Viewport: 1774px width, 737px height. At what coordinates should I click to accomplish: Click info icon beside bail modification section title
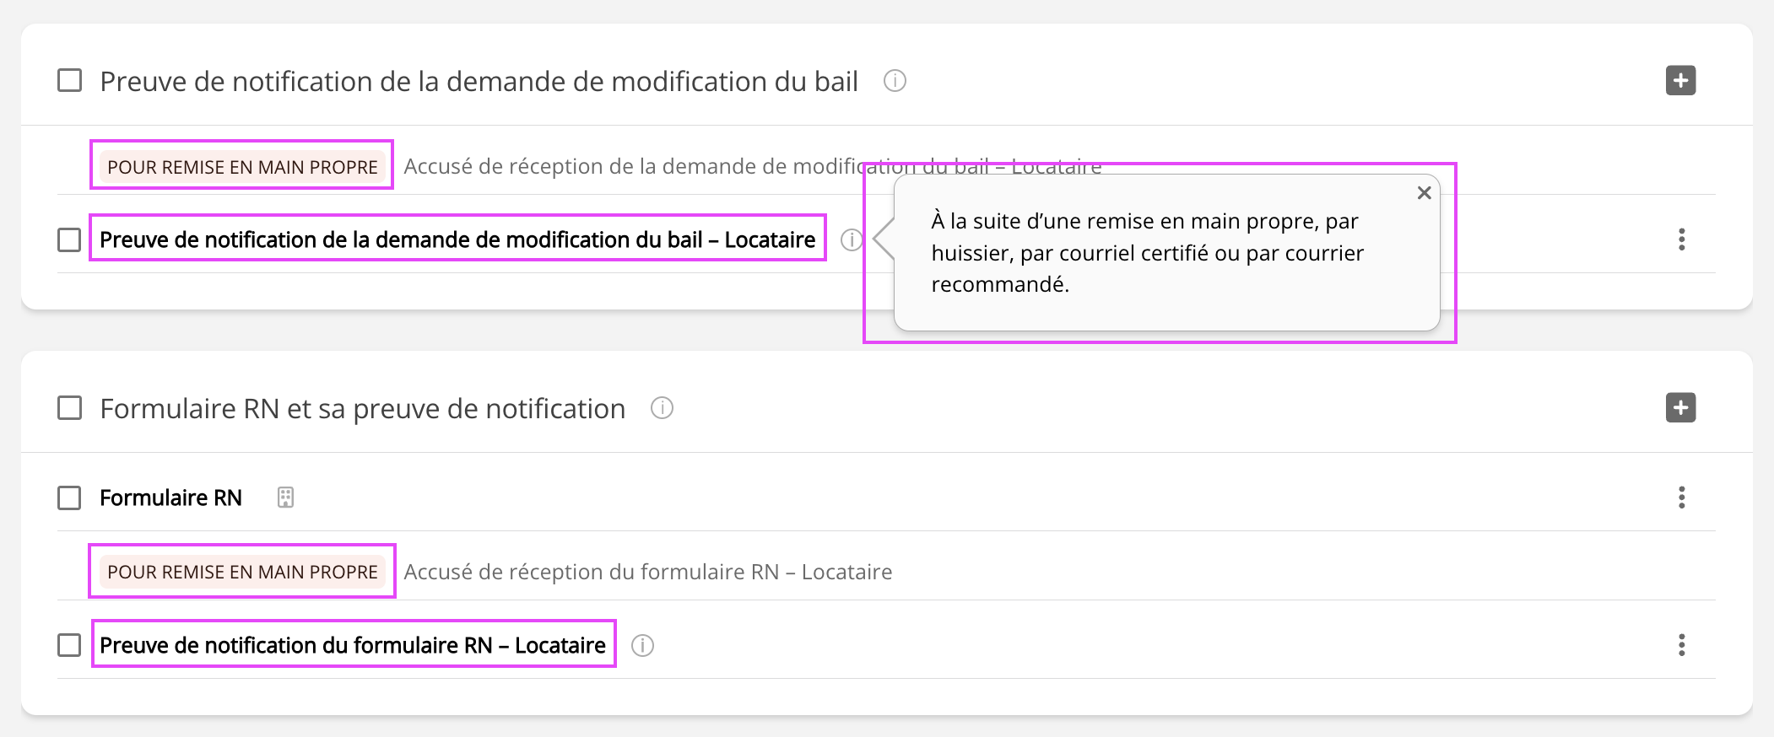click(x=895, y=81)
